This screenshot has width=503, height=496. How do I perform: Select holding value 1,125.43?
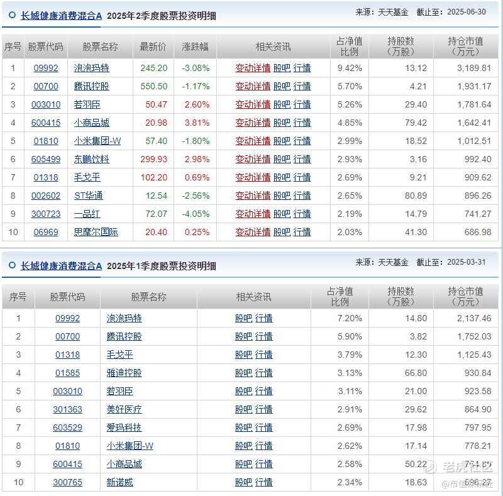[474, 355]
